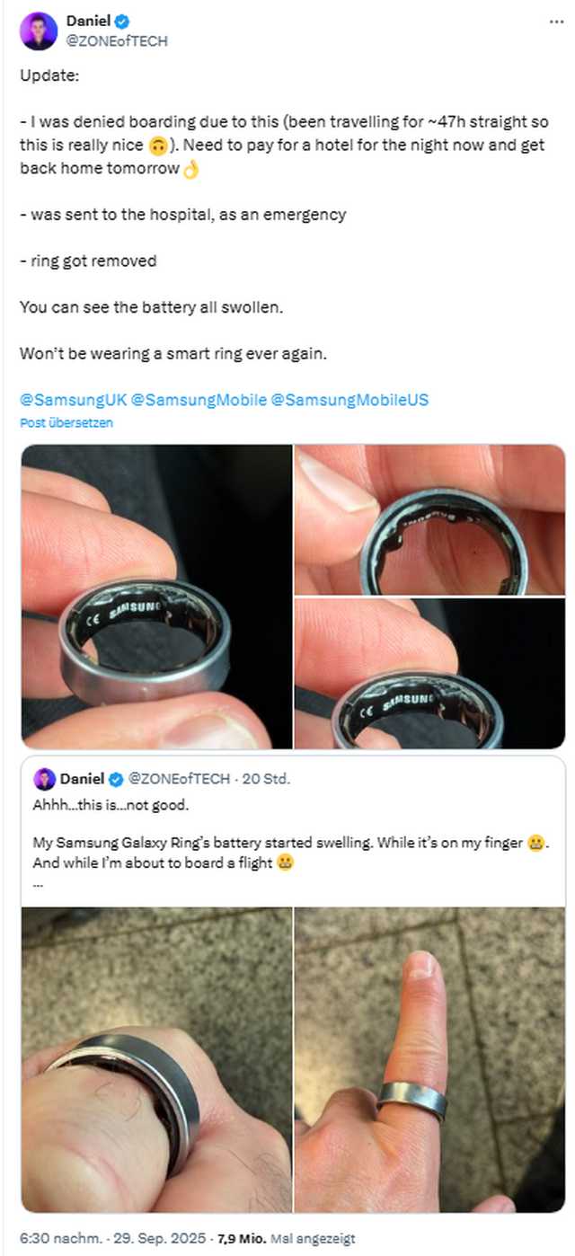This screenshot has height=1256, width=575.
Task: View the photo of the ring worn on finger
Action: click(x=430, y=1057)
